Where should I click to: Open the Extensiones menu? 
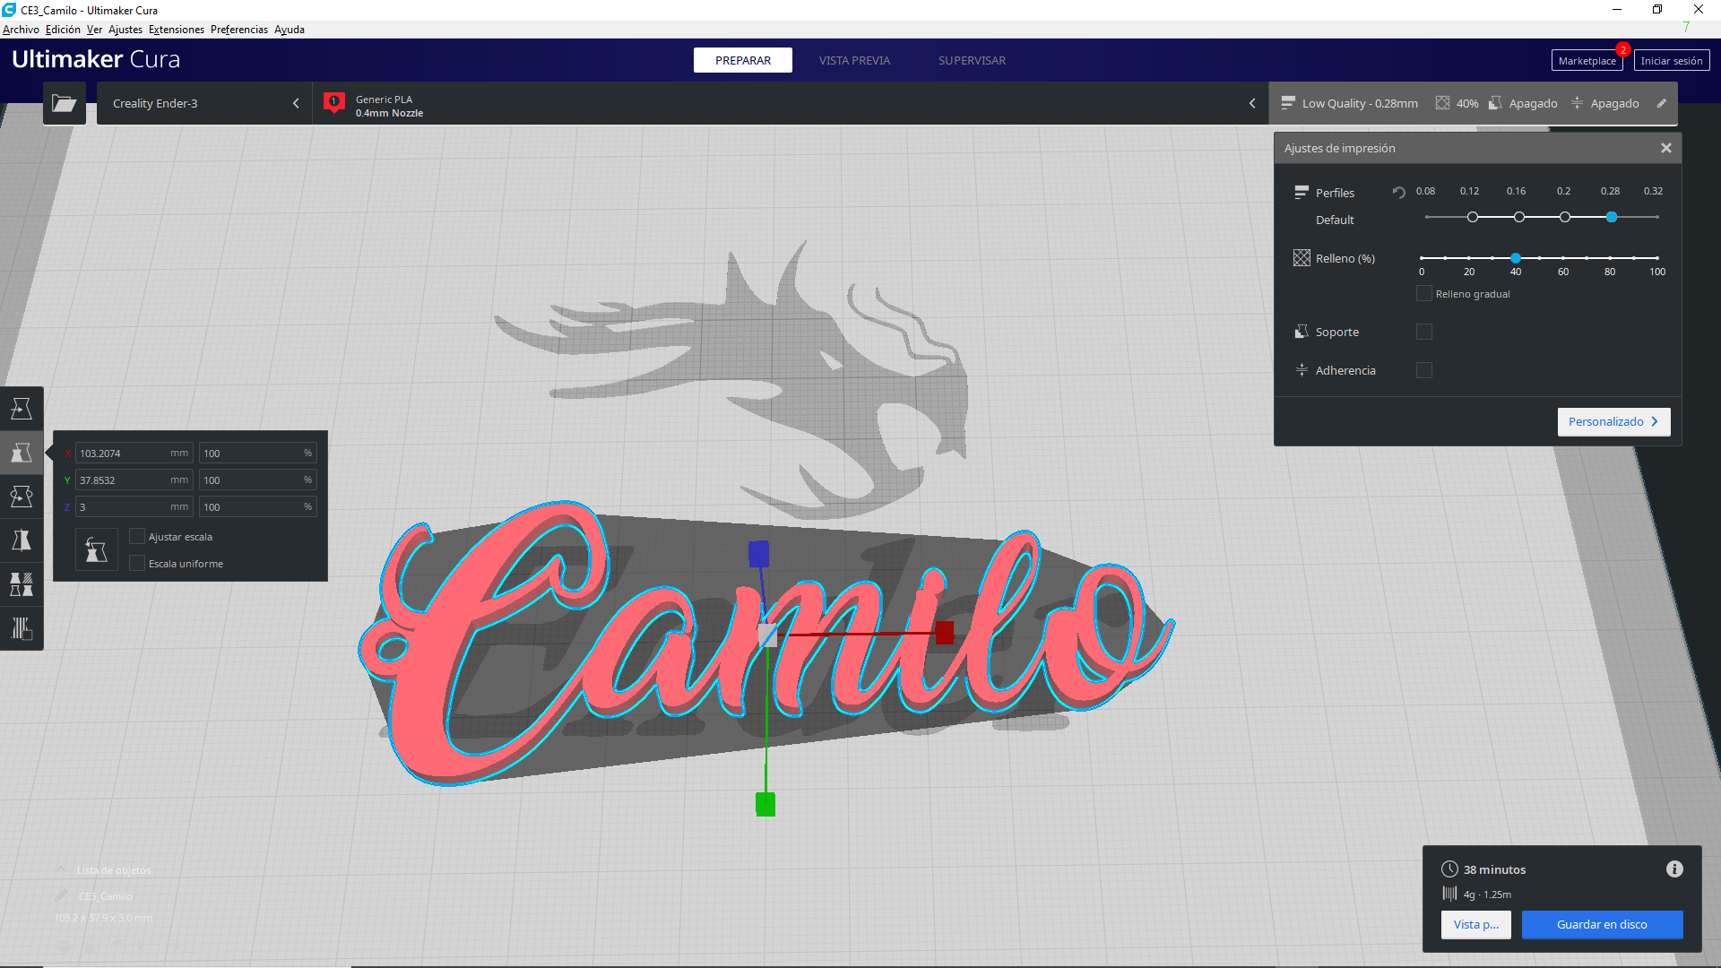click(x=176, y=30)
